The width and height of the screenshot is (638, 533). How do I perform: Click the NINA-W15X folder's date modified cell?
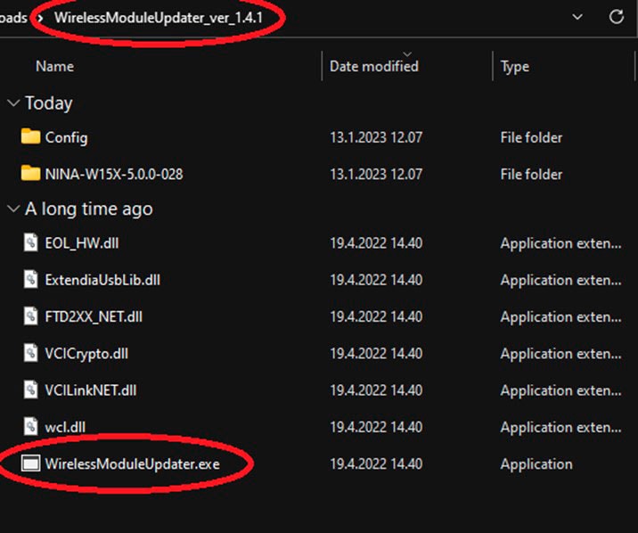[376, 174]
